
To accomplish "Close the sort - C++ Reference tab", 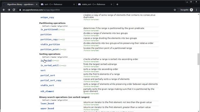I will 74,4.
